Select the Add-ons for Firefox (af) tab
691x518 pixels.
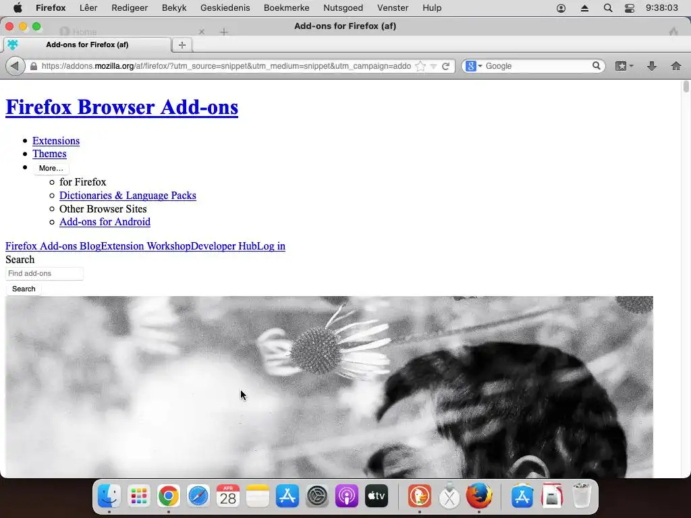(87, 45)
